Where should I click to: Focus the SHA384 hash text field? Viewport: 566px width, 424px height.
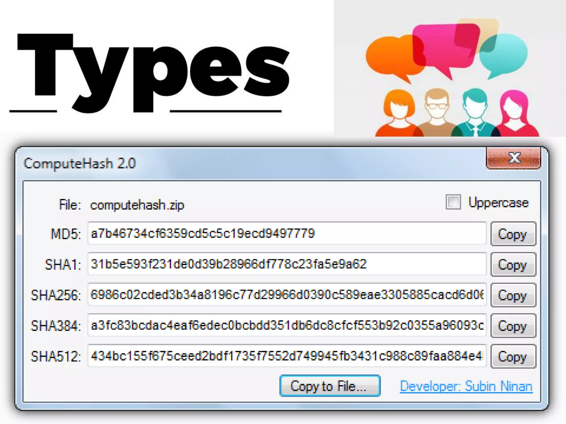pos(286,325)
